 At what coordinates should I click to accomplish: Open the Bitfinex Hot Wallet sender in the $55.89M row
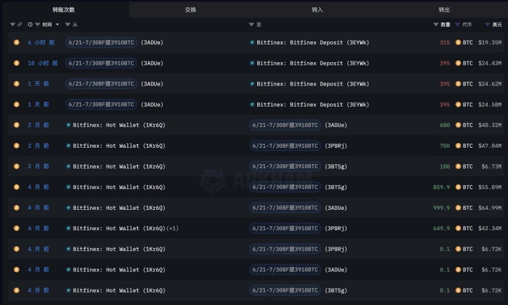click(119, 187)
